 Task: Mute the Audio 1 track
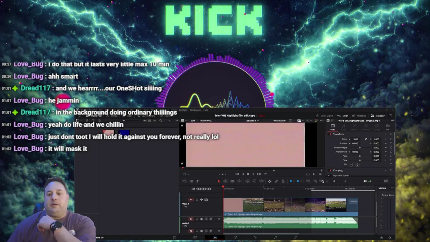click(211, 219)
